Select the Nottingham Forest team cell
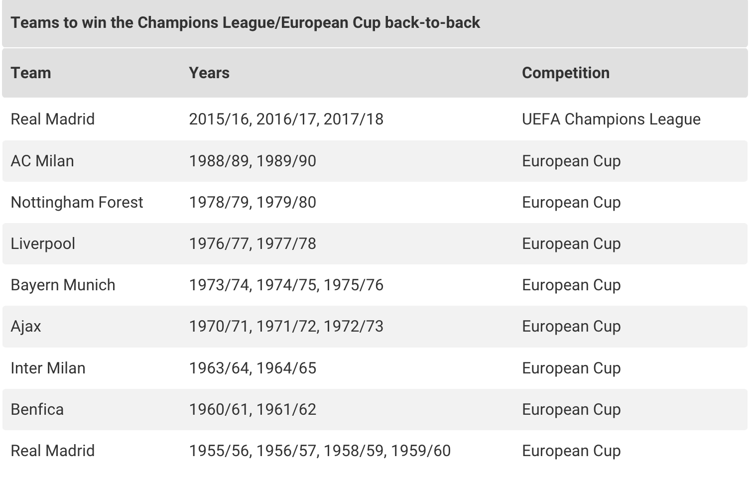Viewport: 751px width, 477px height. (x=77, y=202)
